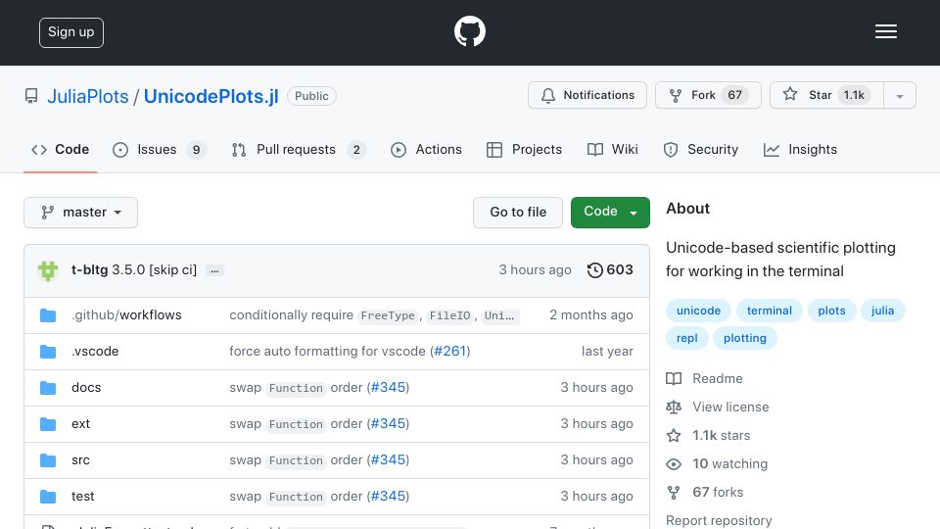
Task: Click the julia topic tag
Action: click(882, 311)
